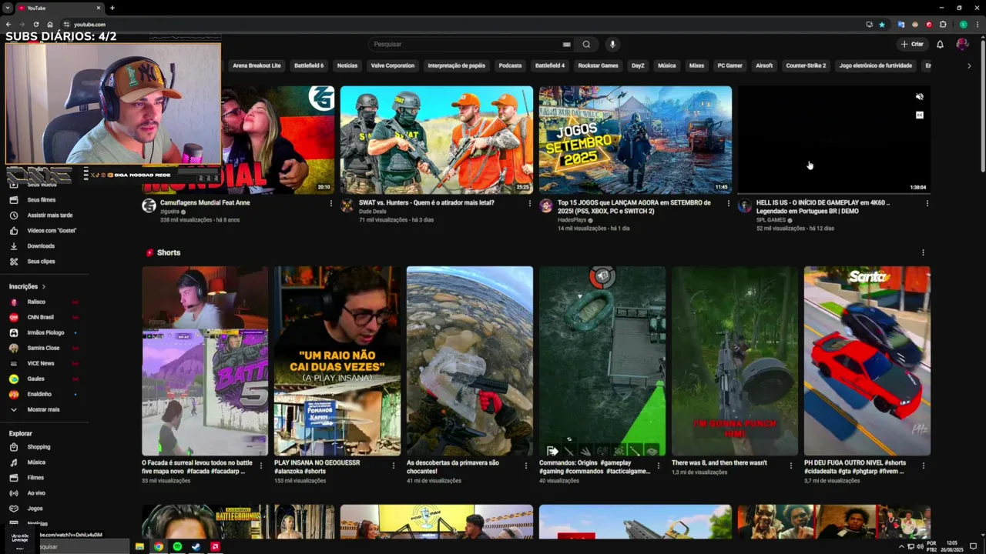
Task: Open the notifications bell
Action: [940, 44]
